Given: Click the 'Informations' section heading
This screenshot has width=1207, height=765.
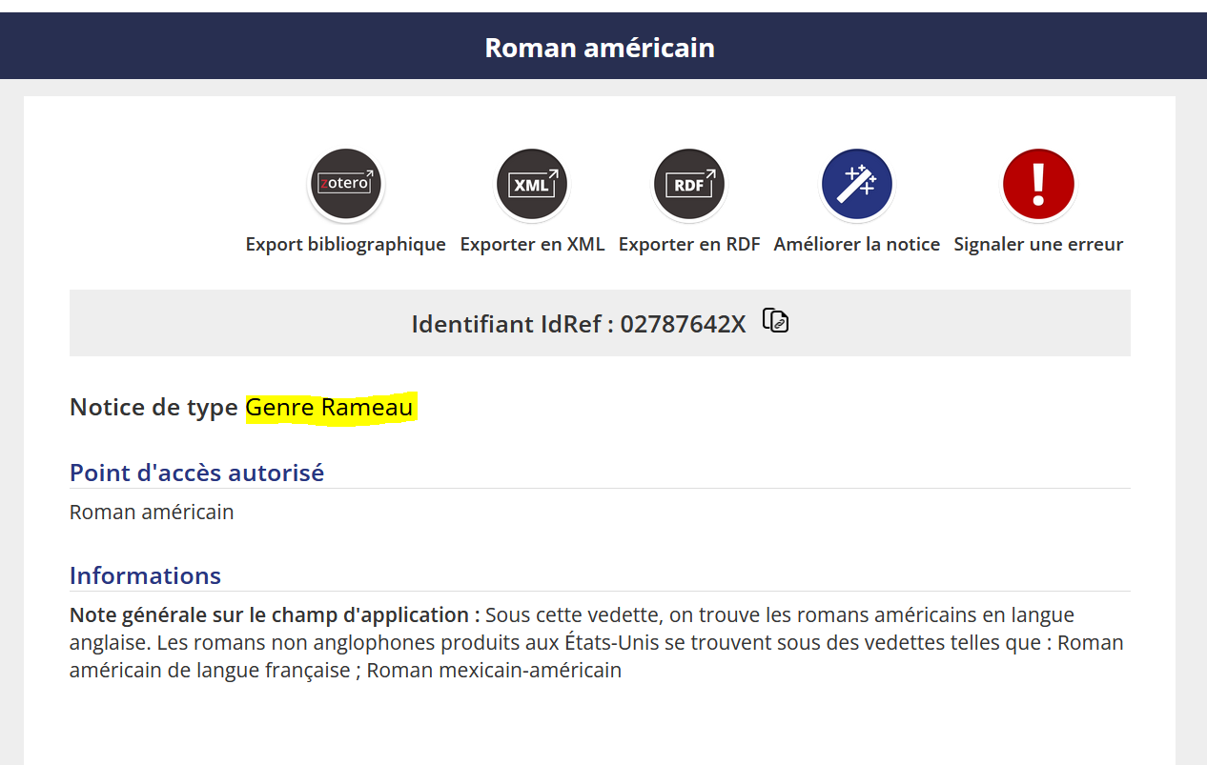Looking at the screenshot, I should (x=145, y=575).
